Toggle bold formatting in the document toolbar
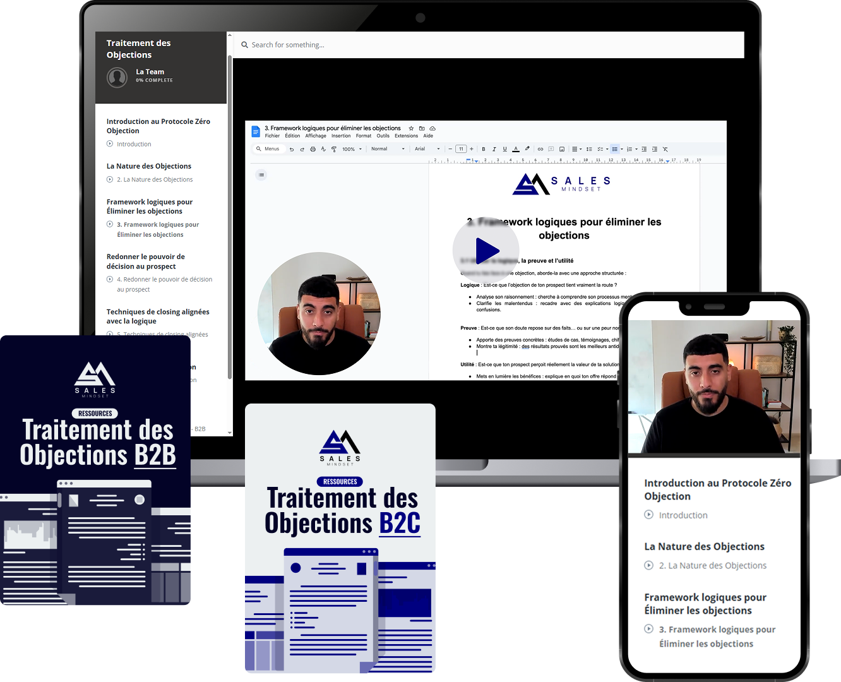The image size is (841, 682). click(x=484, y=150)
